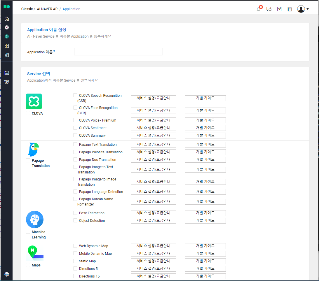This screenshot has height=281, width=319.
Task: Open the green C platform icon
Action: click(x=7, y=36)
